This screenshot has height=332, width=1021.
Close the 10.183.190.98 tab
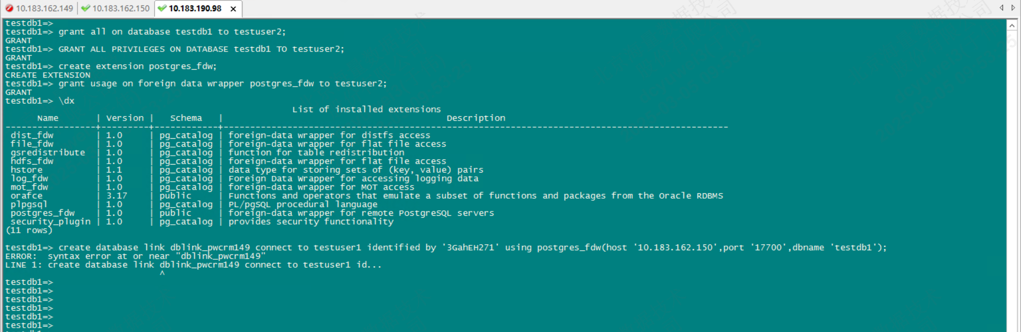233,9
